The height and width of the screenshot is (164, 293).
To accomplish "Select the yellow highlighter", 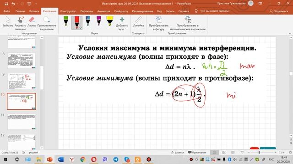I will pyautogui.click(x=110, y=21).
